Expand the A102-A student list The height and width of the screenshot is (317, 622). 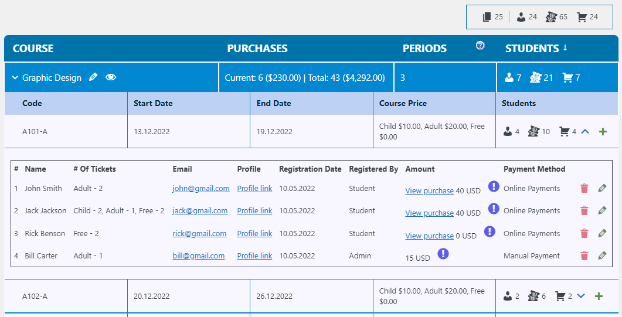(x=581, y=296)
